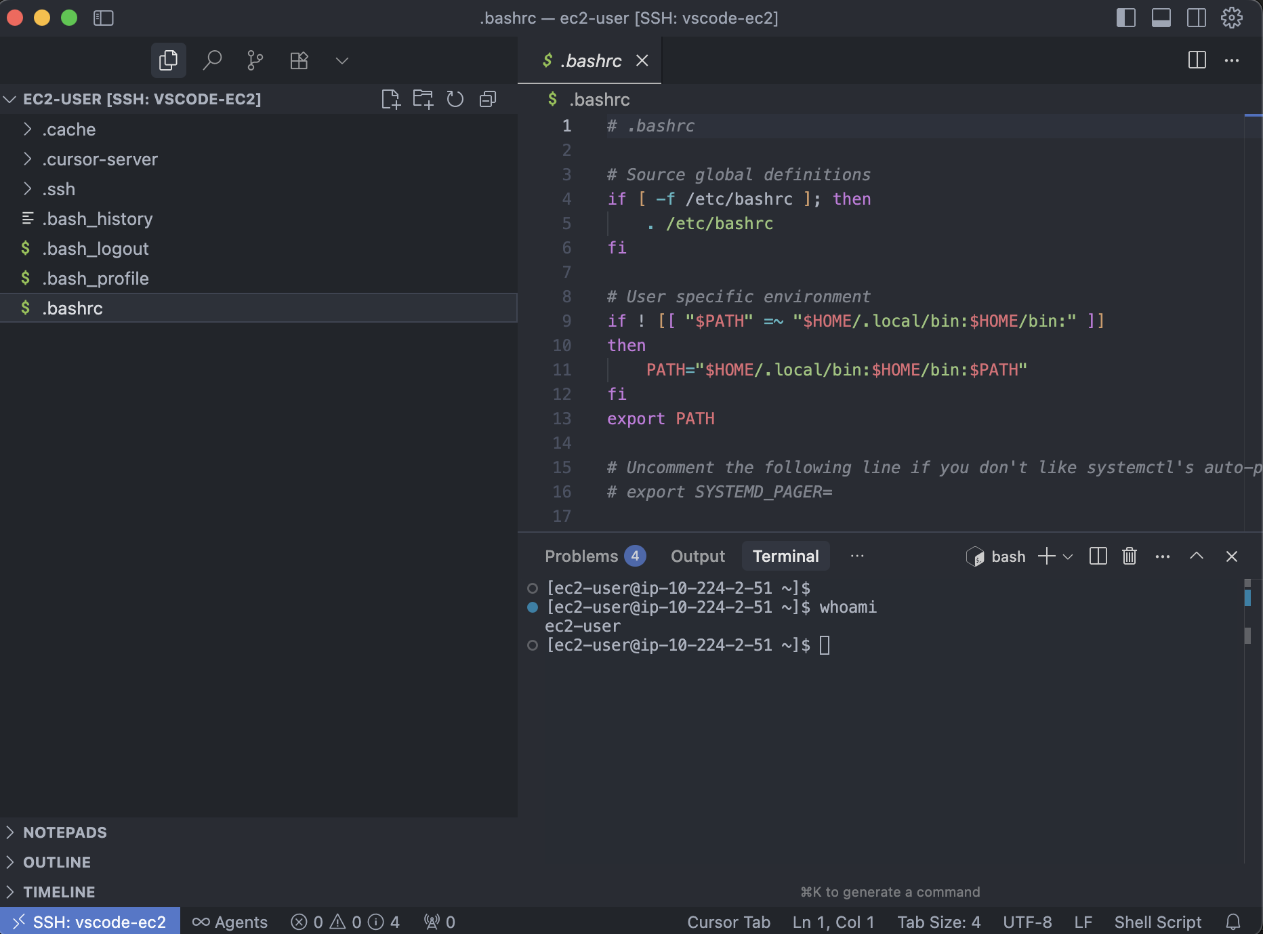Open the .bash_logout file
The height and width of the screenshot is (934, 1263).
point(259,249)
